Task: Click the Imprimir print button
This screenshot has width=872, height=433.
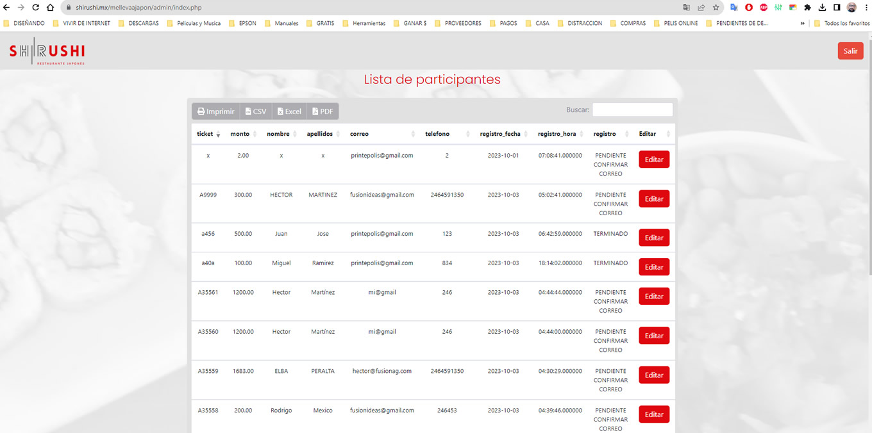Action: pyautogui.click(x=215, y=111)
